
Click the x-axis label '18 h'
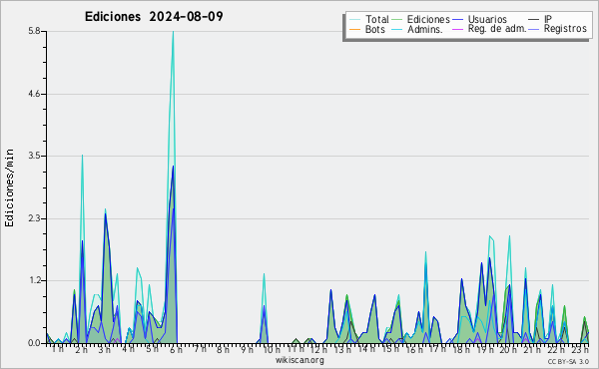tap(461, 349)
